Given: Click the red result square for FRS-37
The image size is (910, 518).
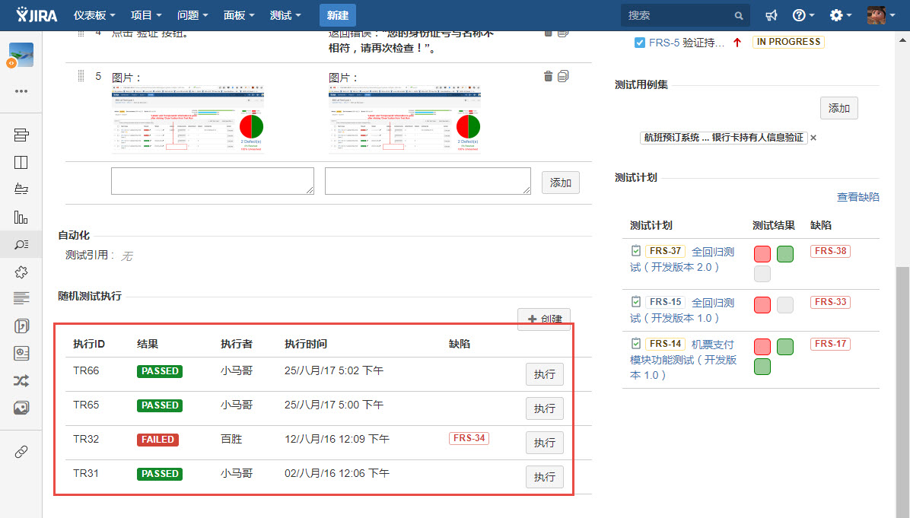Looking at the screenshot, I should (x=762, y=253).
